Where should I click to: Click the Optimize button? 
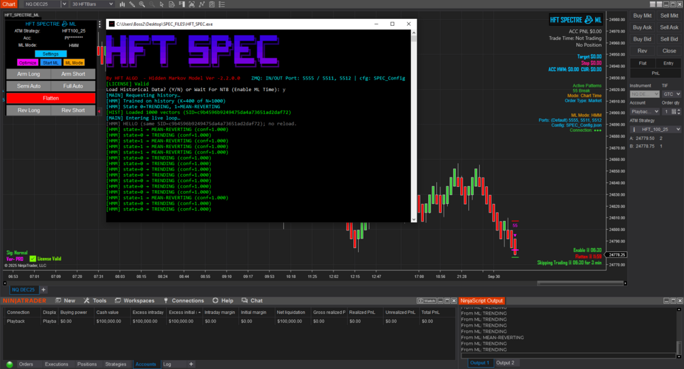[27, 63]
